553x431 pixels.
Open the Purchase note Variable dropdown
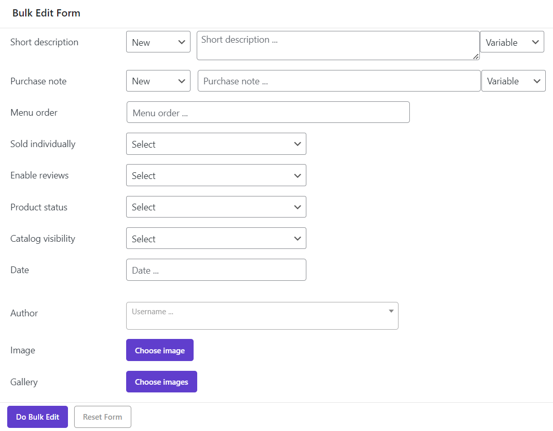pos(513,81)
